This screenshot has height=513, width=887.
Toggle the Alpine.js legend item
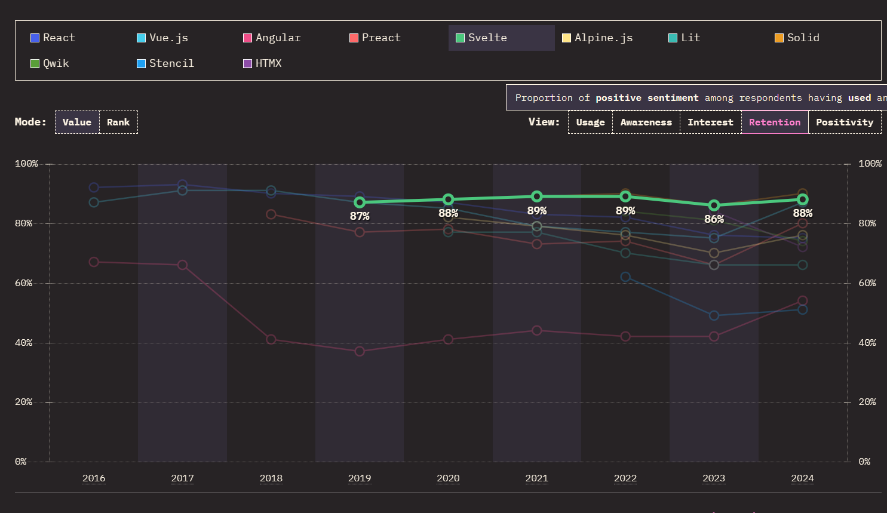pos(607,38)
